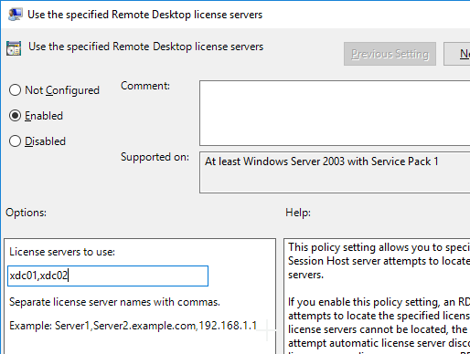Click the policy name heading below the title bar
This screenshot has width=470, height=354.
tap(145, 47)
